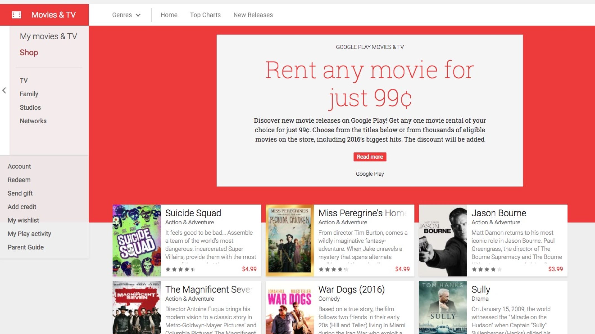The width and height of the screenshot is (595, 334).
Task: Click the Movies & TV film icon
Action: [x=17, y=15]
